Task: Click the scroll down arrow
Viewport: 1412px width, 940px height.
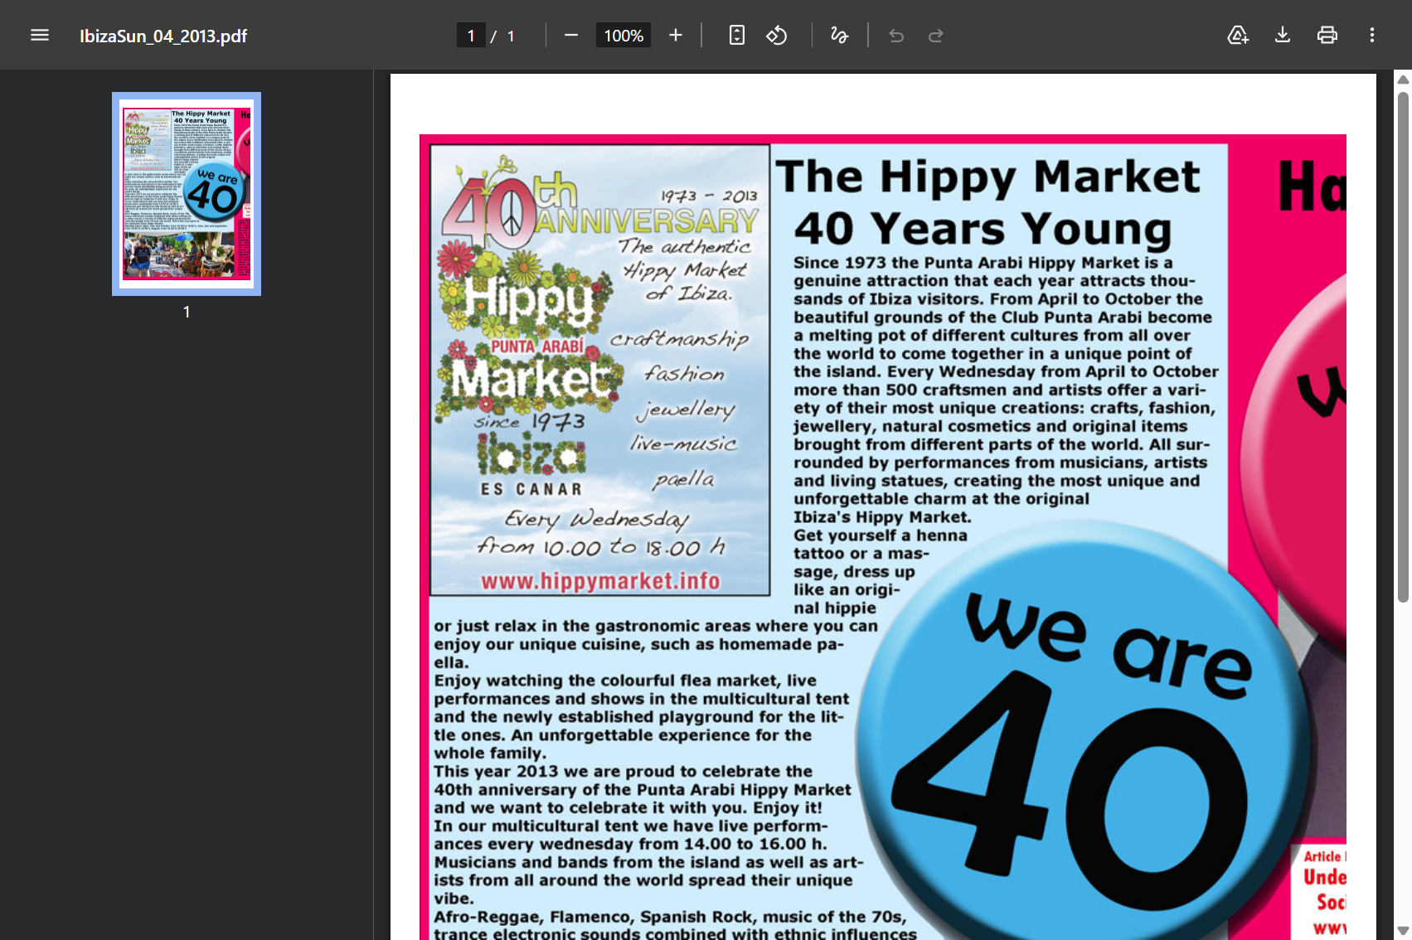Action: pos(1403,930)
